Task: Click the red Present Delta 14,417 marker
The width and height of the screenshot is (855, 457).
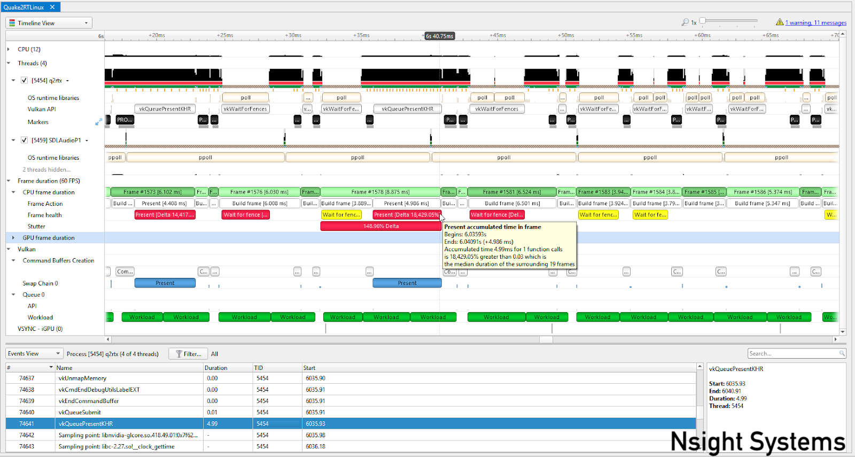Action: [x=165, y=215]
